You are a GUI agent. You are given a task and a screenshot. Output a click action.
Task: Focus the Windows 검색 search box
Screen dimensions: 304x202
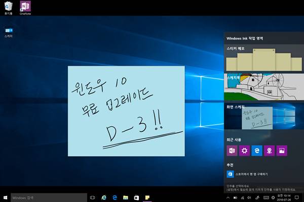point(49,198)
